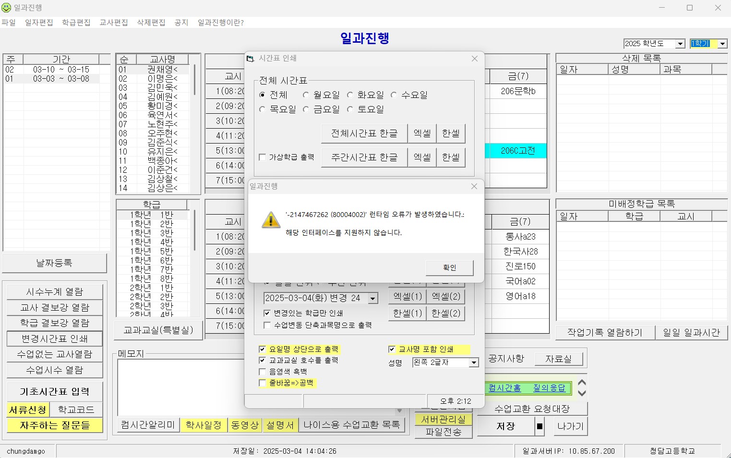The height and width of the screenshot is (458, 731).
Task: Open the 일과진행이란? menu
Action: 221,23
